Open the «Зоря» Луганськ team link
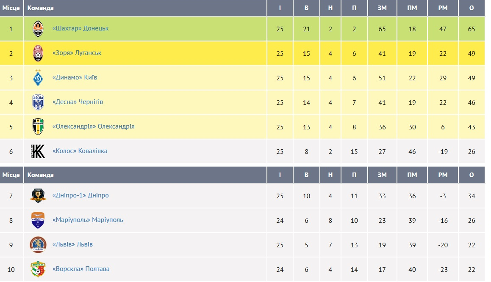This screenshot has height=282, width=491. 77,53
